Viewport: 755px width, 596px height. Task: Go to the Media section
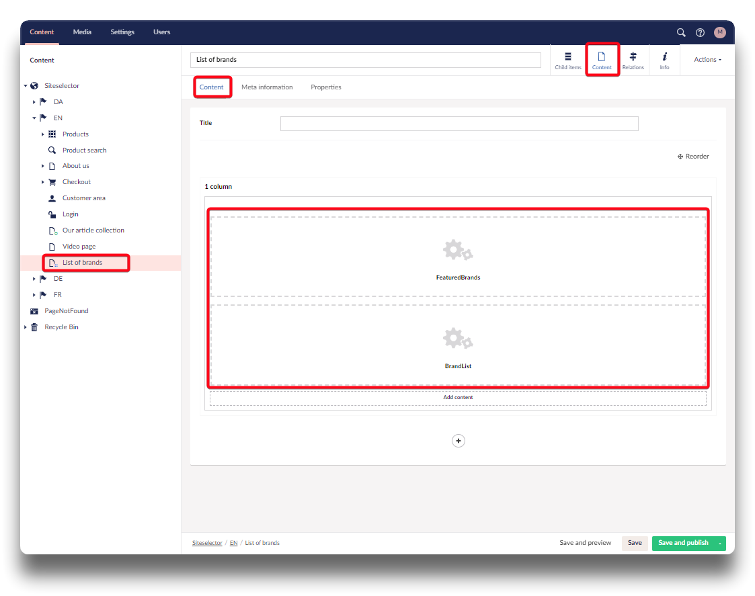pos(82,32)
